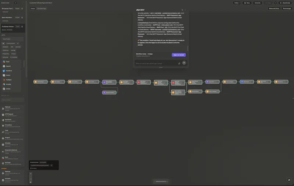
Task: Open assistant icon at bottom right
Action: coord(289,180)
